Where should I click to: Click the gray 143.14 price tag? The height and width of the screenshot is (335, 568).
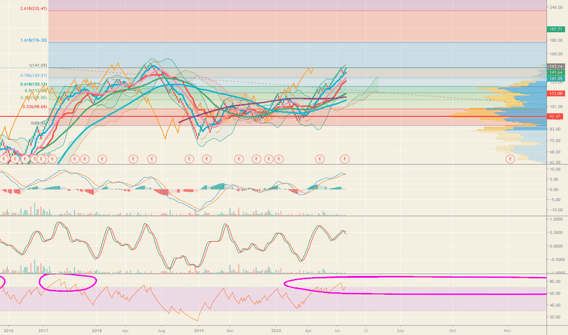[x=556, y=66]
